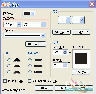The height and width of the screenshot is (94, 96).
Task: Click the round line cap icon
Action: pos(38,66)
